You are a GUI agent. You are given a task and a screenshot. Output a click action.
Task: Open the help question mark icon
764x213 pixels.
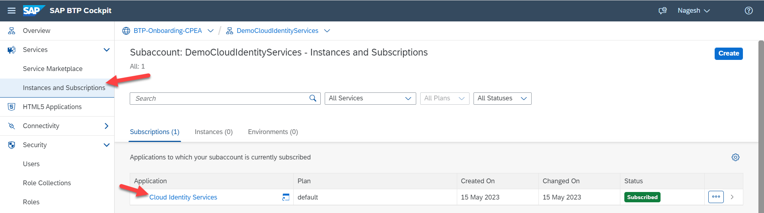tap(748, 11)
